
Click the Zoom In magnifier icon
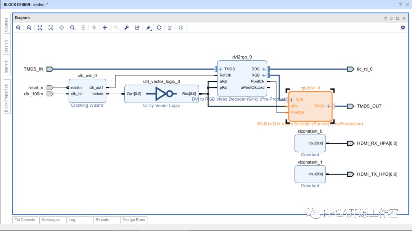18,28
